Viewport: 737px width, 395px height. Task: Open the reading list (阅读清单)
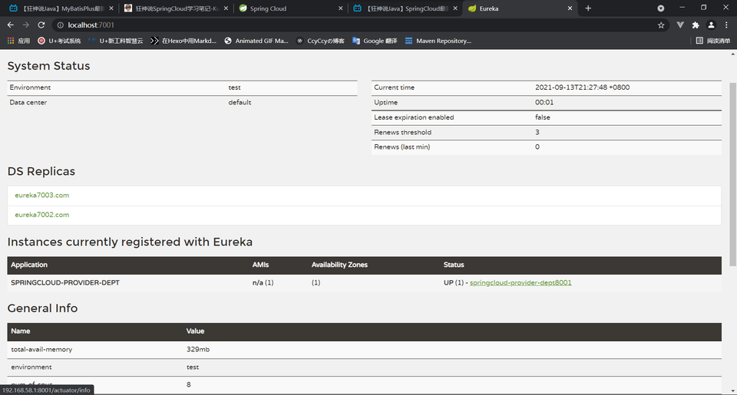pyautogui.click(x=713, y=41)
